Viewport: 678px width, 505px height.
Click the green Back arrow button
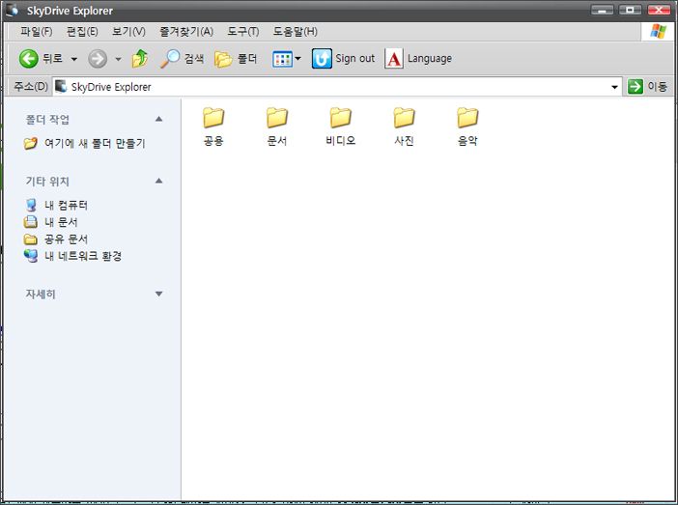29,58
